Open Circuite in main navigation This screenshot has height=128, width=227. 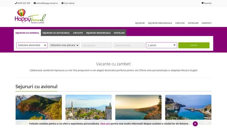pos(180,23)
